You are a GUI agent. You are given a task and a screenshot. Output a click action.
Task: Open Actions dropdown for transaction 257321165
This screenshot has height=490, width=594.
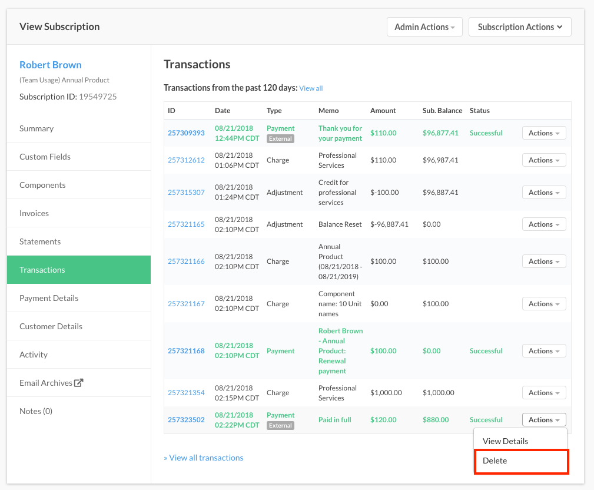[544, 224]
